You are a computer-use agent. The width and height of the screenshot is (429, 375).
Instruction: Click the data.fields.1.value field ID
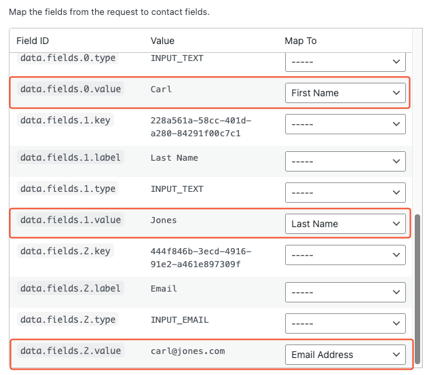click(x=70, y=220)
